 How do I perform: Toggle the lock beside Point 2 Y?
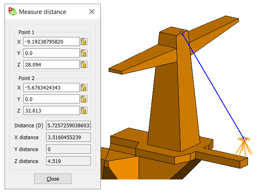point(84,99)
